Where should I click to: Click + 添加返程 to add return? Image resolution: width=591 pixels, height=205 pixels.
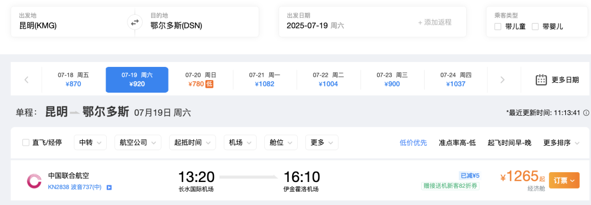[434, 22]
